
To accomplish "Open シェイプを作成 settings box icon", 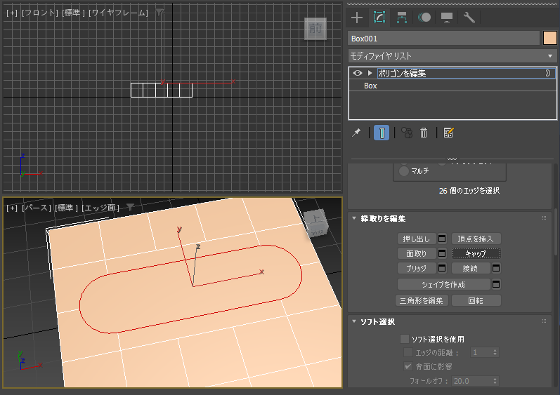I will tap(496, 284).
